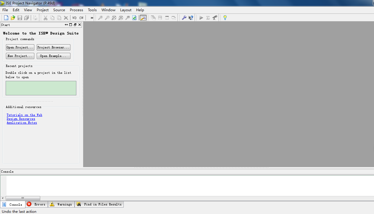Click the Save All toolbar icon
374x214 pixels.
point(27,18)
